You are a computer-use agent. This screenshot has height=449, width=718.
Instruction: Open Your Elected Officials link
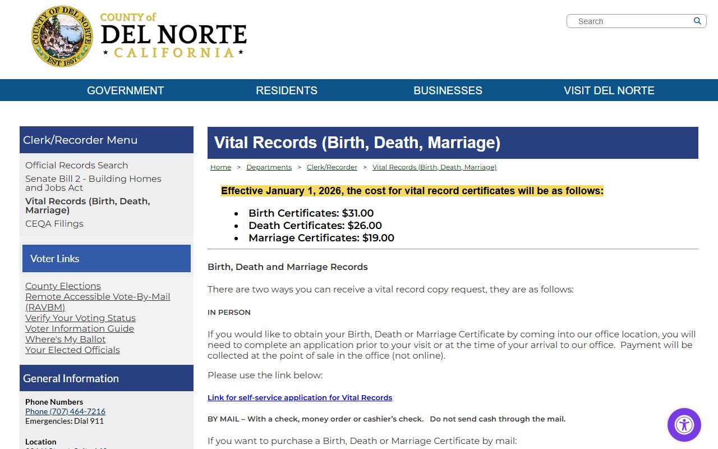(72, 350)
